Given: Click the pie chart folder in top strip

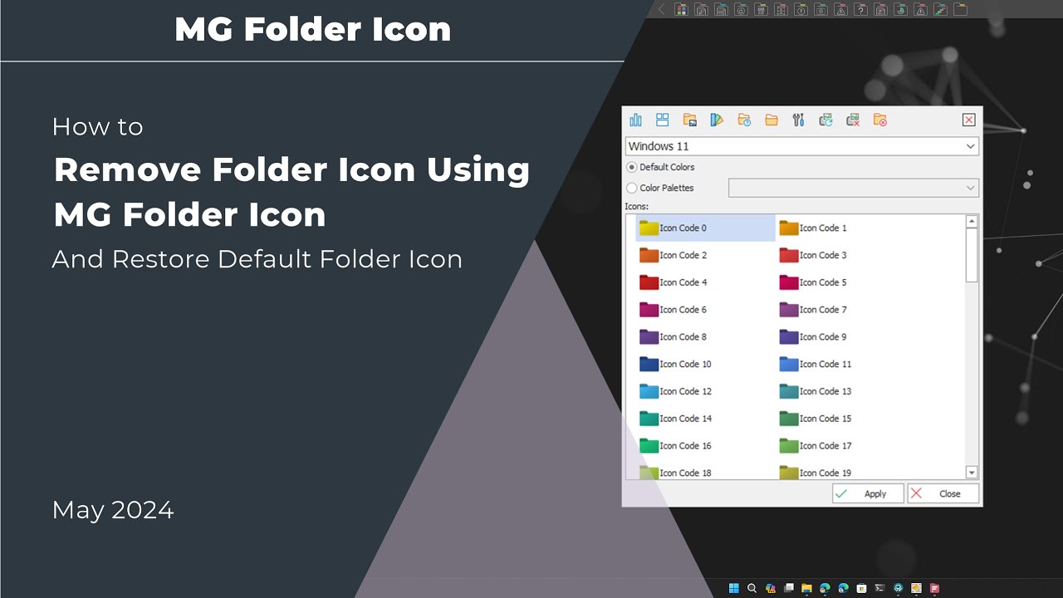Looking at the screenshot, I should pos(900,10).
